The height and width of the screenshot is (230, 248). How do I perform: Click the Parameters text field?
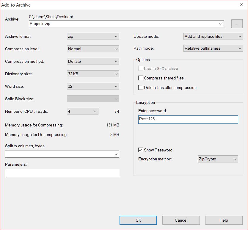click(62, 173)
